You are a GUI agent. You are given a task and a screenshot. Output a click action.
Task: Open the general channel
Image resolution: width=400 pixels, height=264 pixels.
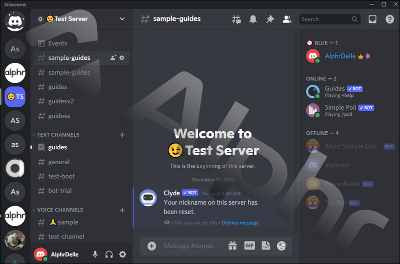81,162
